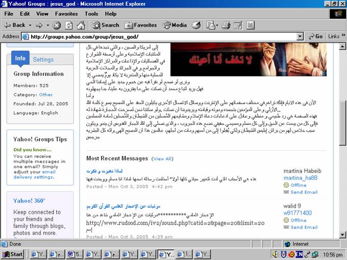Image resolution: width=347 pixels, height=260 pixels.
Task: Click the vertical scrollbar thumb
Action: point(342,123)
